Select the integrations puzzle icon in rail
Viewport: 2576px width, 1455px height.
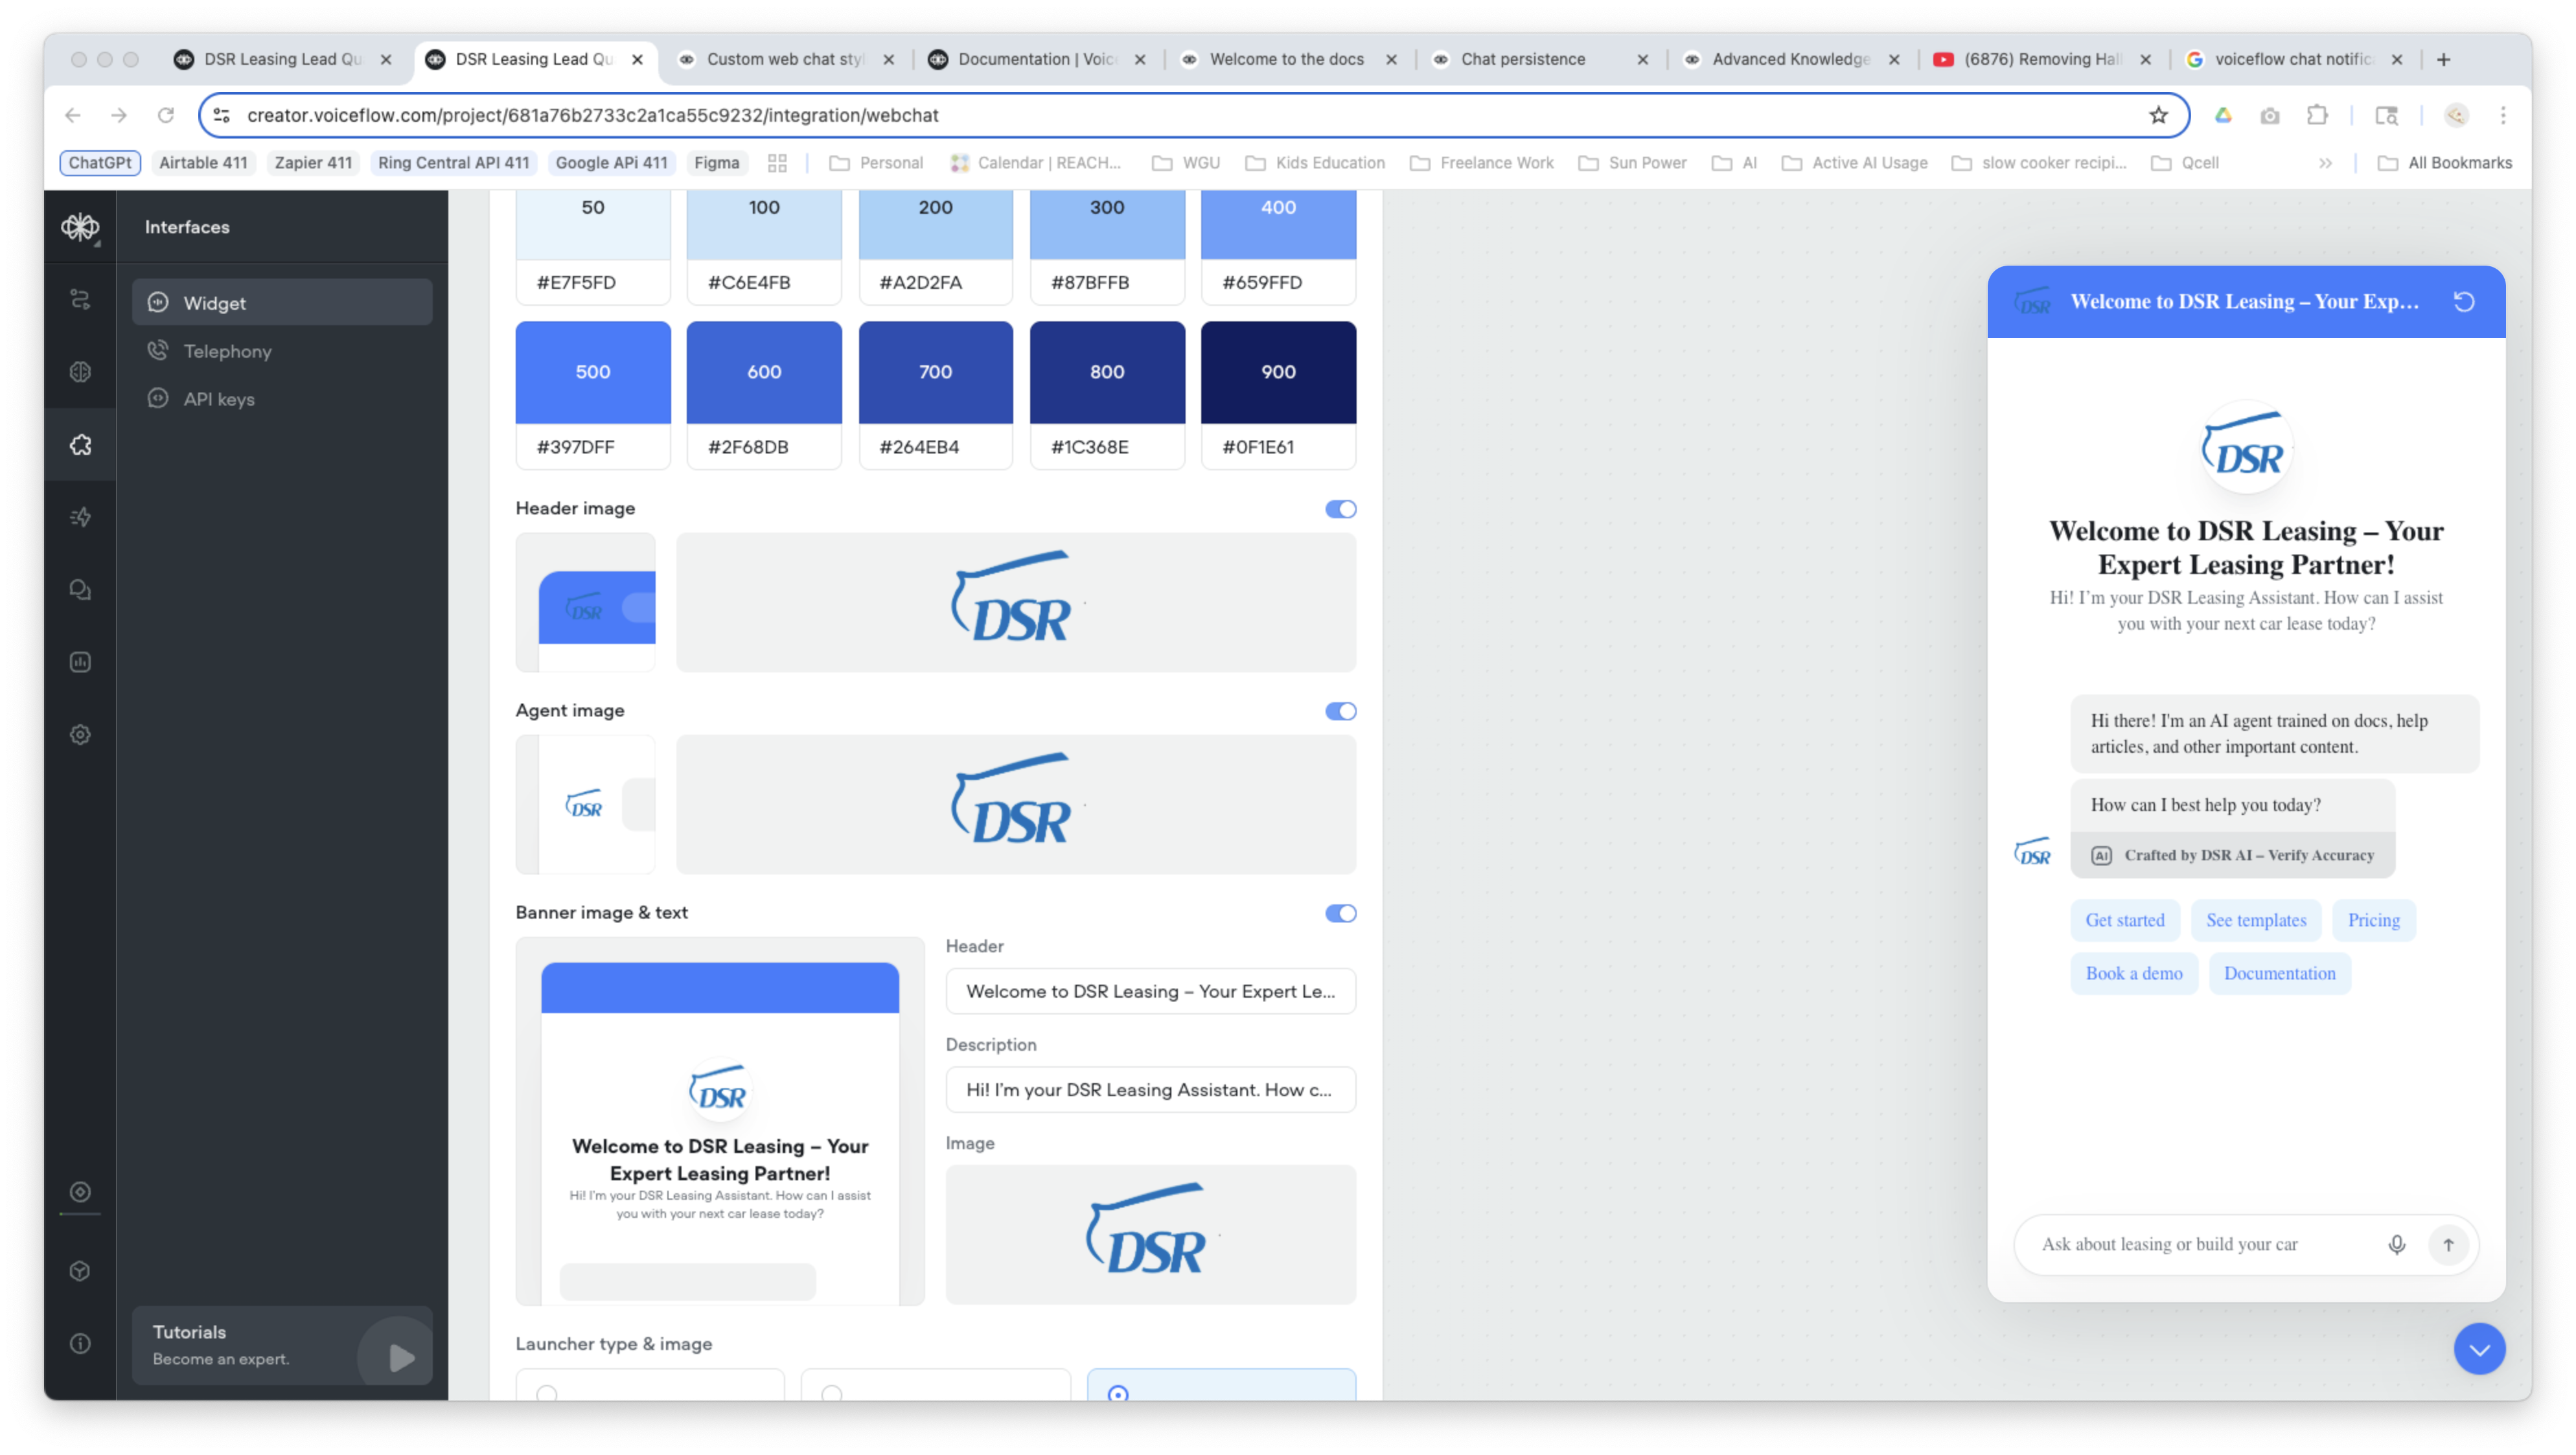pos(80,444)
